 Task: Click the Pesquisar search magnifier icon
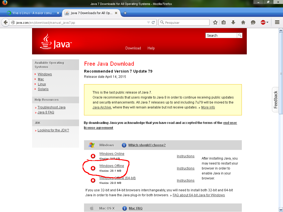(162, 22)
